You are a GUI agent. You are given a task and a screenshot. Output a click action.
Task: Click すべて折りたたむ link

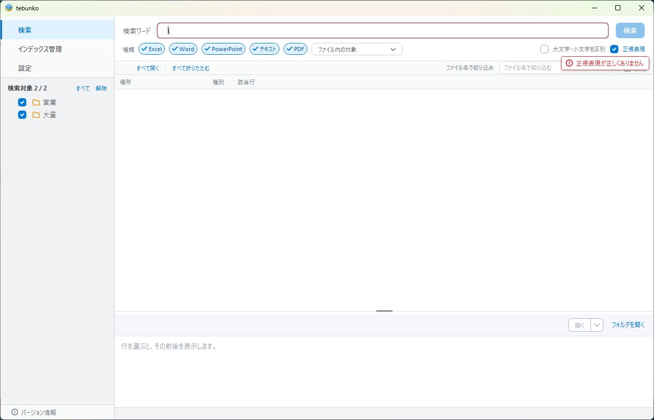(x=191, y=68)
